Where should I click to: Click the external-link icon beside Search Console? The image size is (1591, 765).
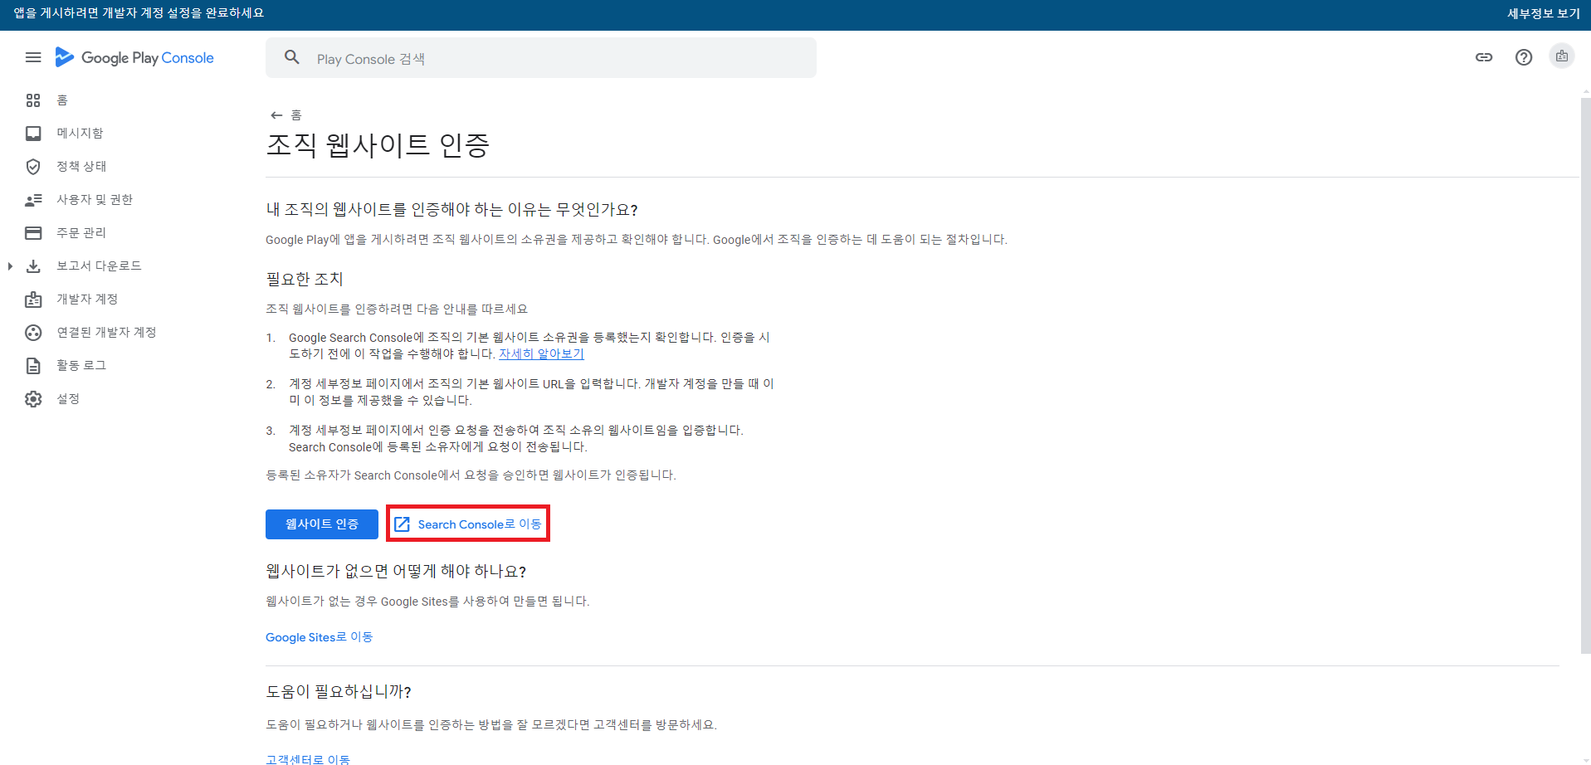[403, 524]
